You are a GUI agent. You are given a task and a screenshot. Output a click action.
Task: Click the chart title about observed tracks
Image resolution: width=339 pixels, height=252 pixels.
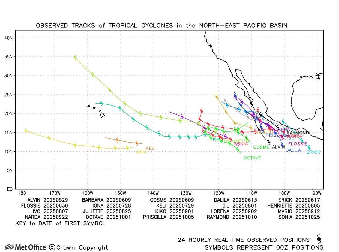[x=162, y=25]
